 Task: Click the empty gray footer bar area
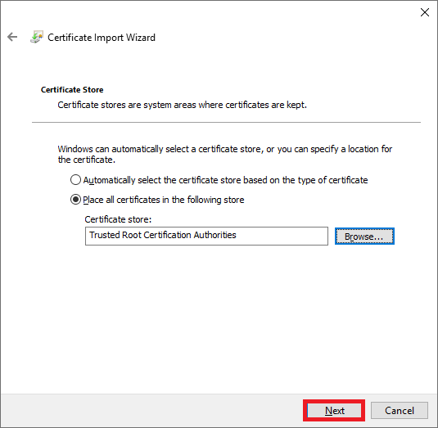point(151,410)
